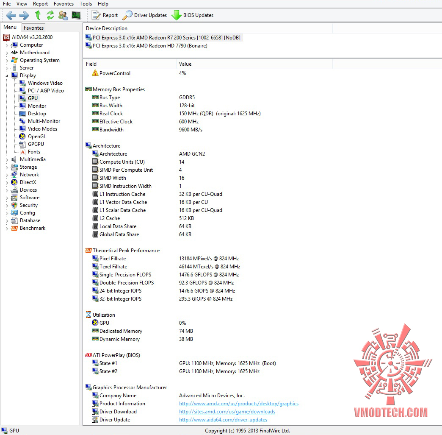This screenshot has width=442, height=435.
Task: Open the View menu
Action: tap(22, 4)
